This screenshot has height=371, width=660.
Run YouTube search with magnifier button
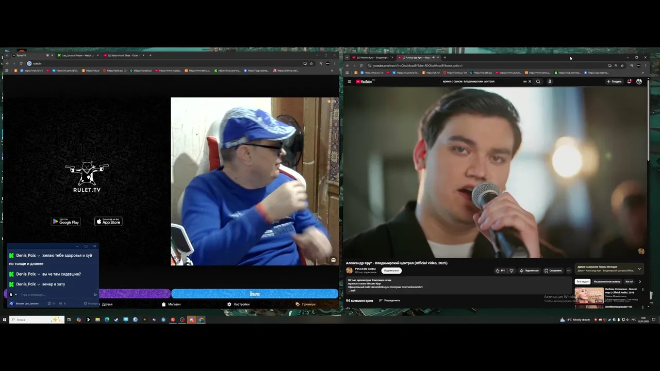pos(538,81)
